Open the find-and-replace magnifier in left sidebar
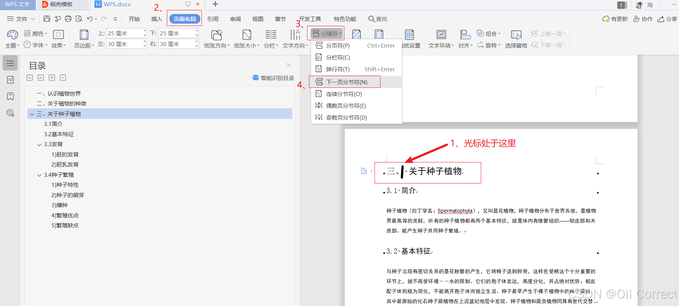The width and height of the screenshot is (679, 306). (10, 113)
